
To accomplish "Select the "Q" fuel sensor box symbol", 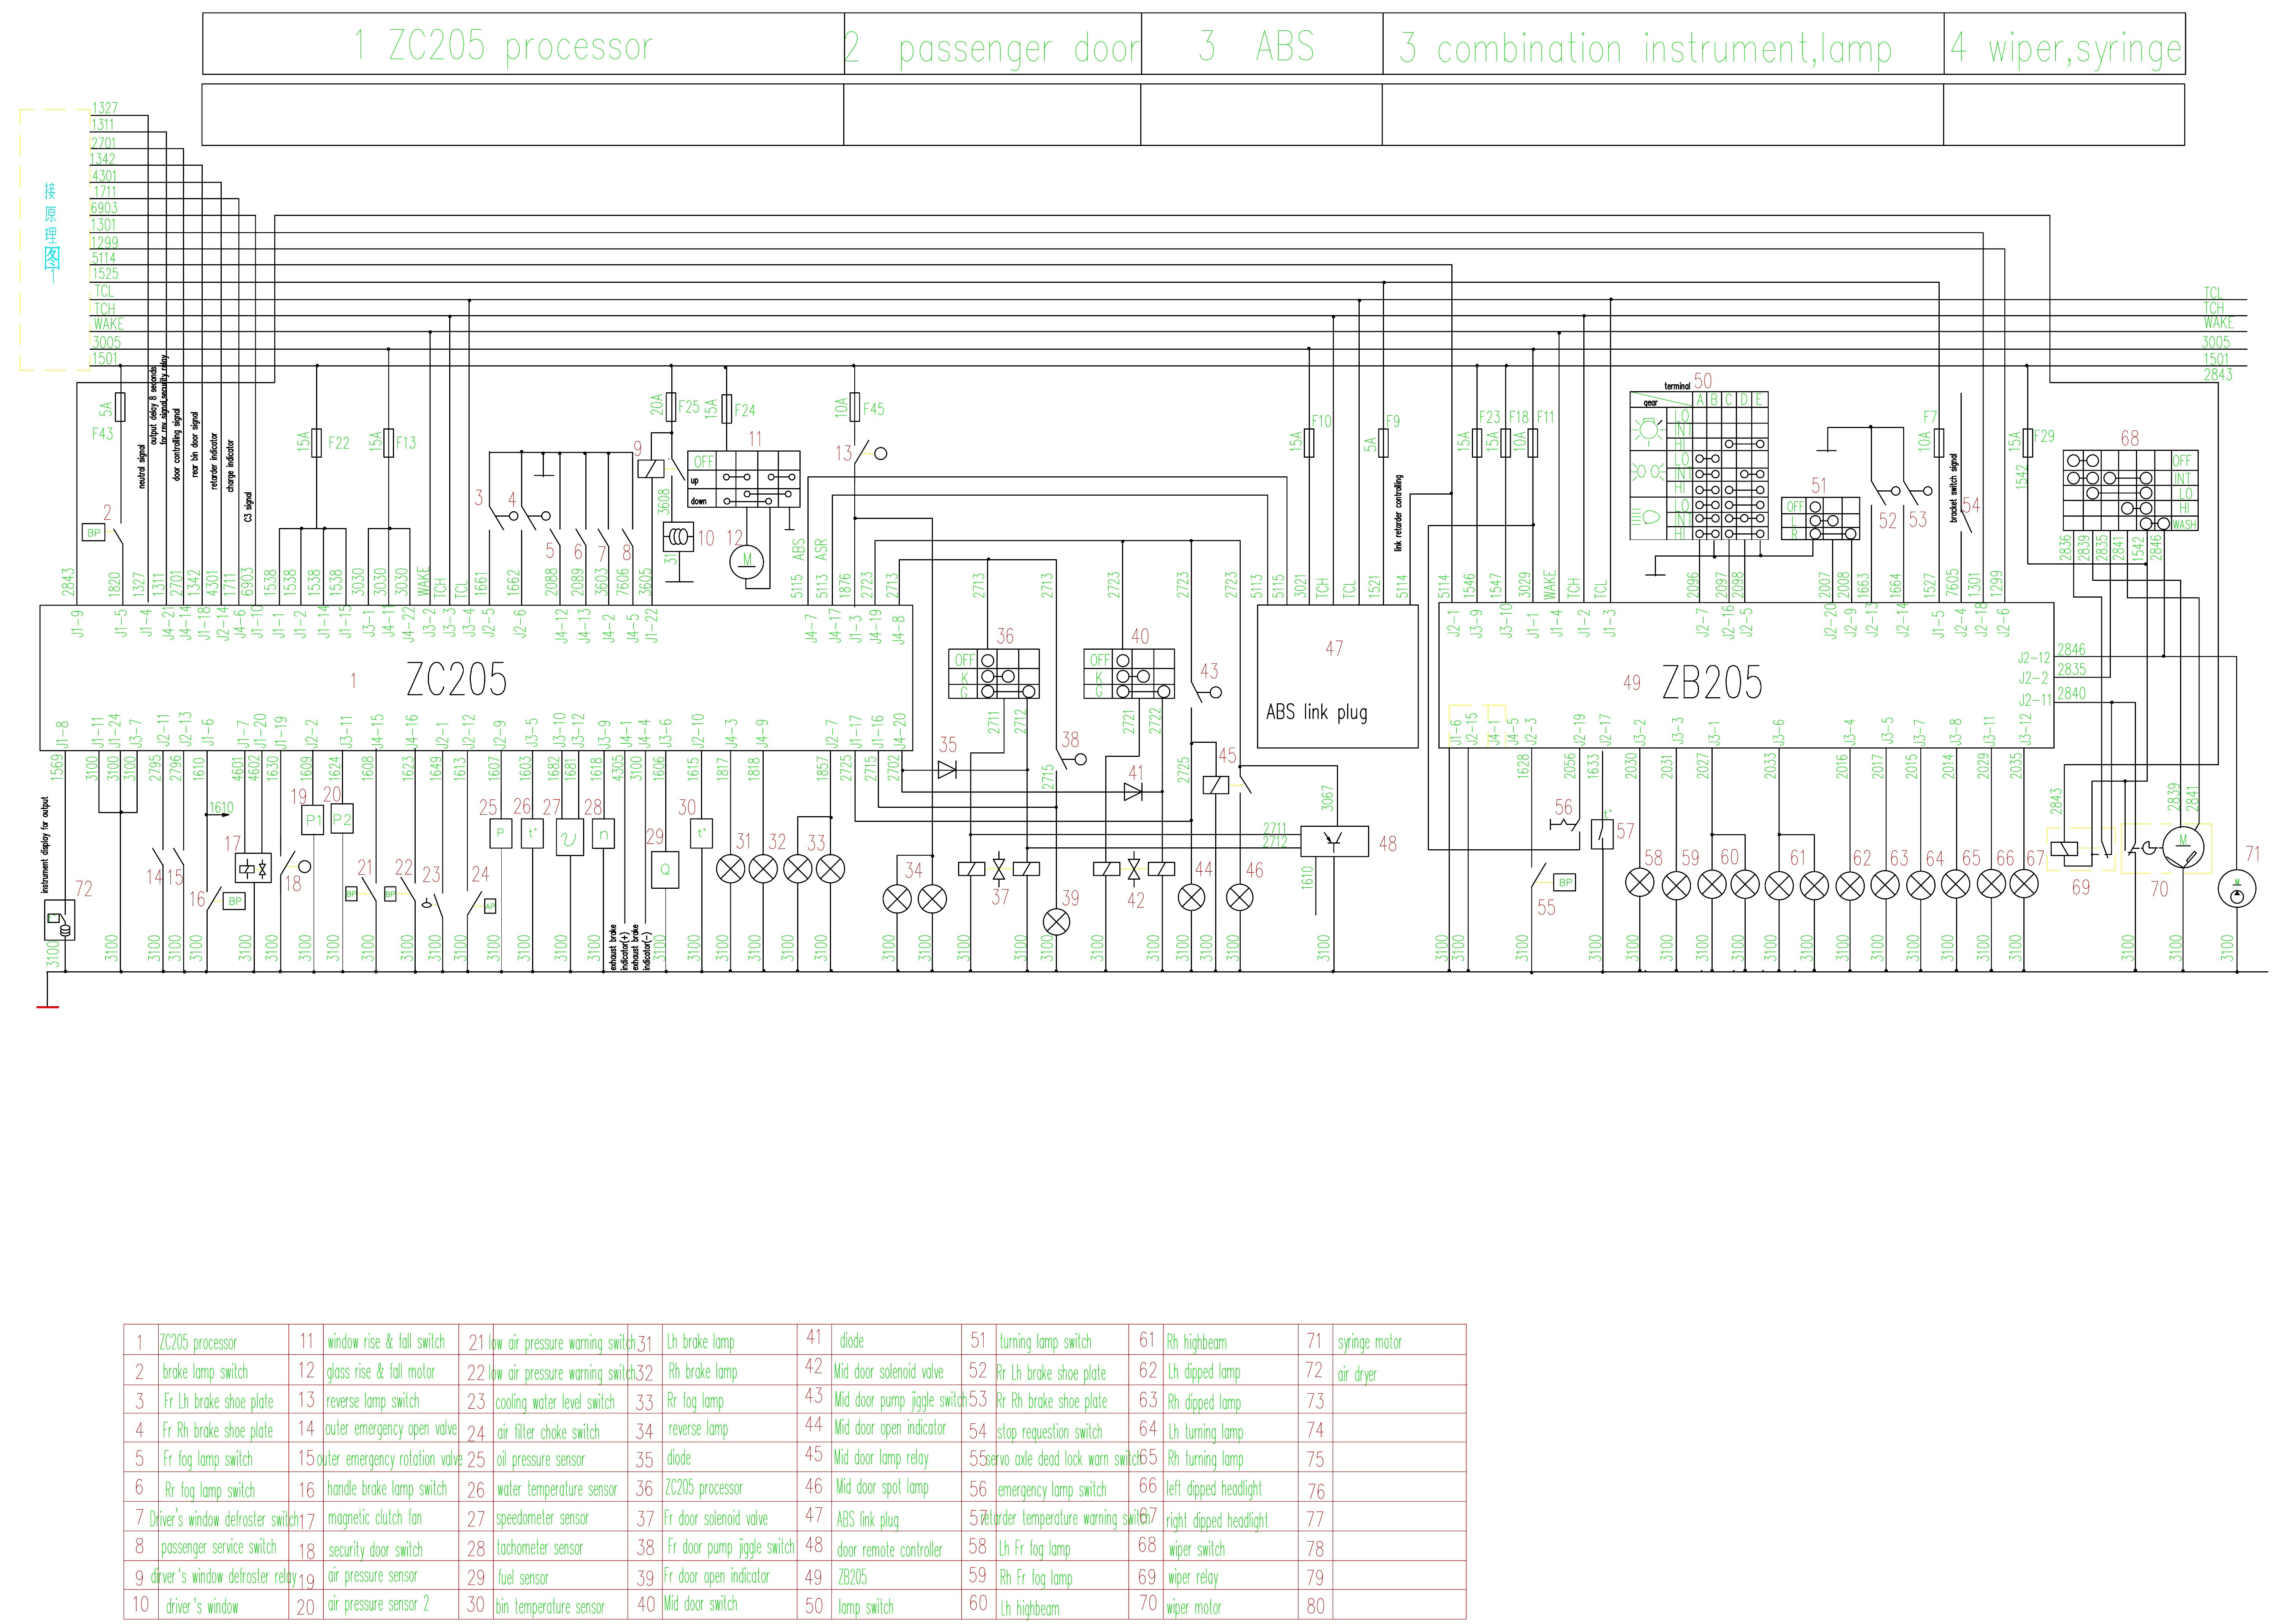I will [664, 870].
